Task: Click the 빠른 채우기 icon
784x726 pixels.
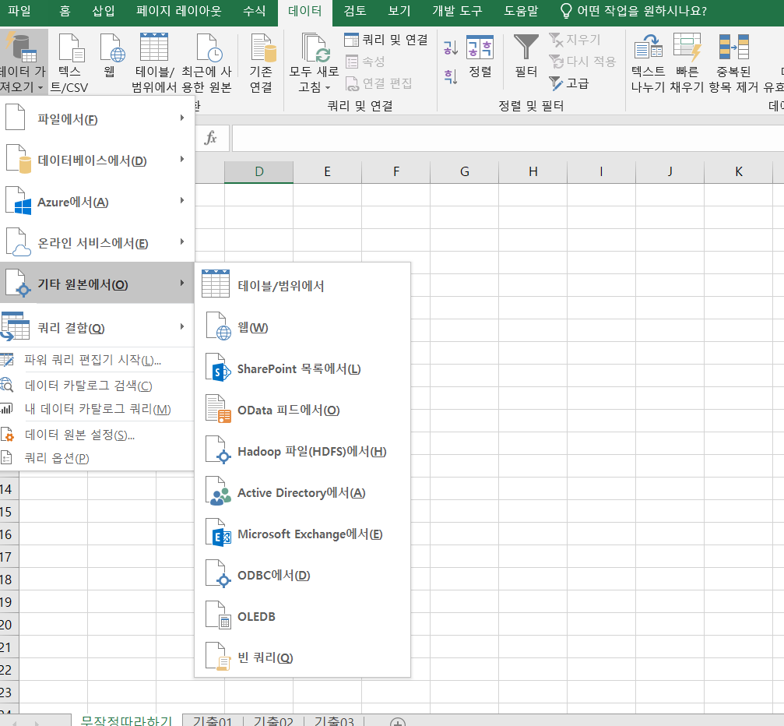Action: [687, 48]
